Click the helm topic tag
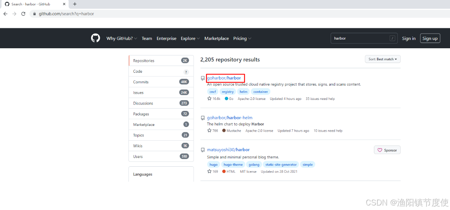450x210 pixels. [243, 92]
